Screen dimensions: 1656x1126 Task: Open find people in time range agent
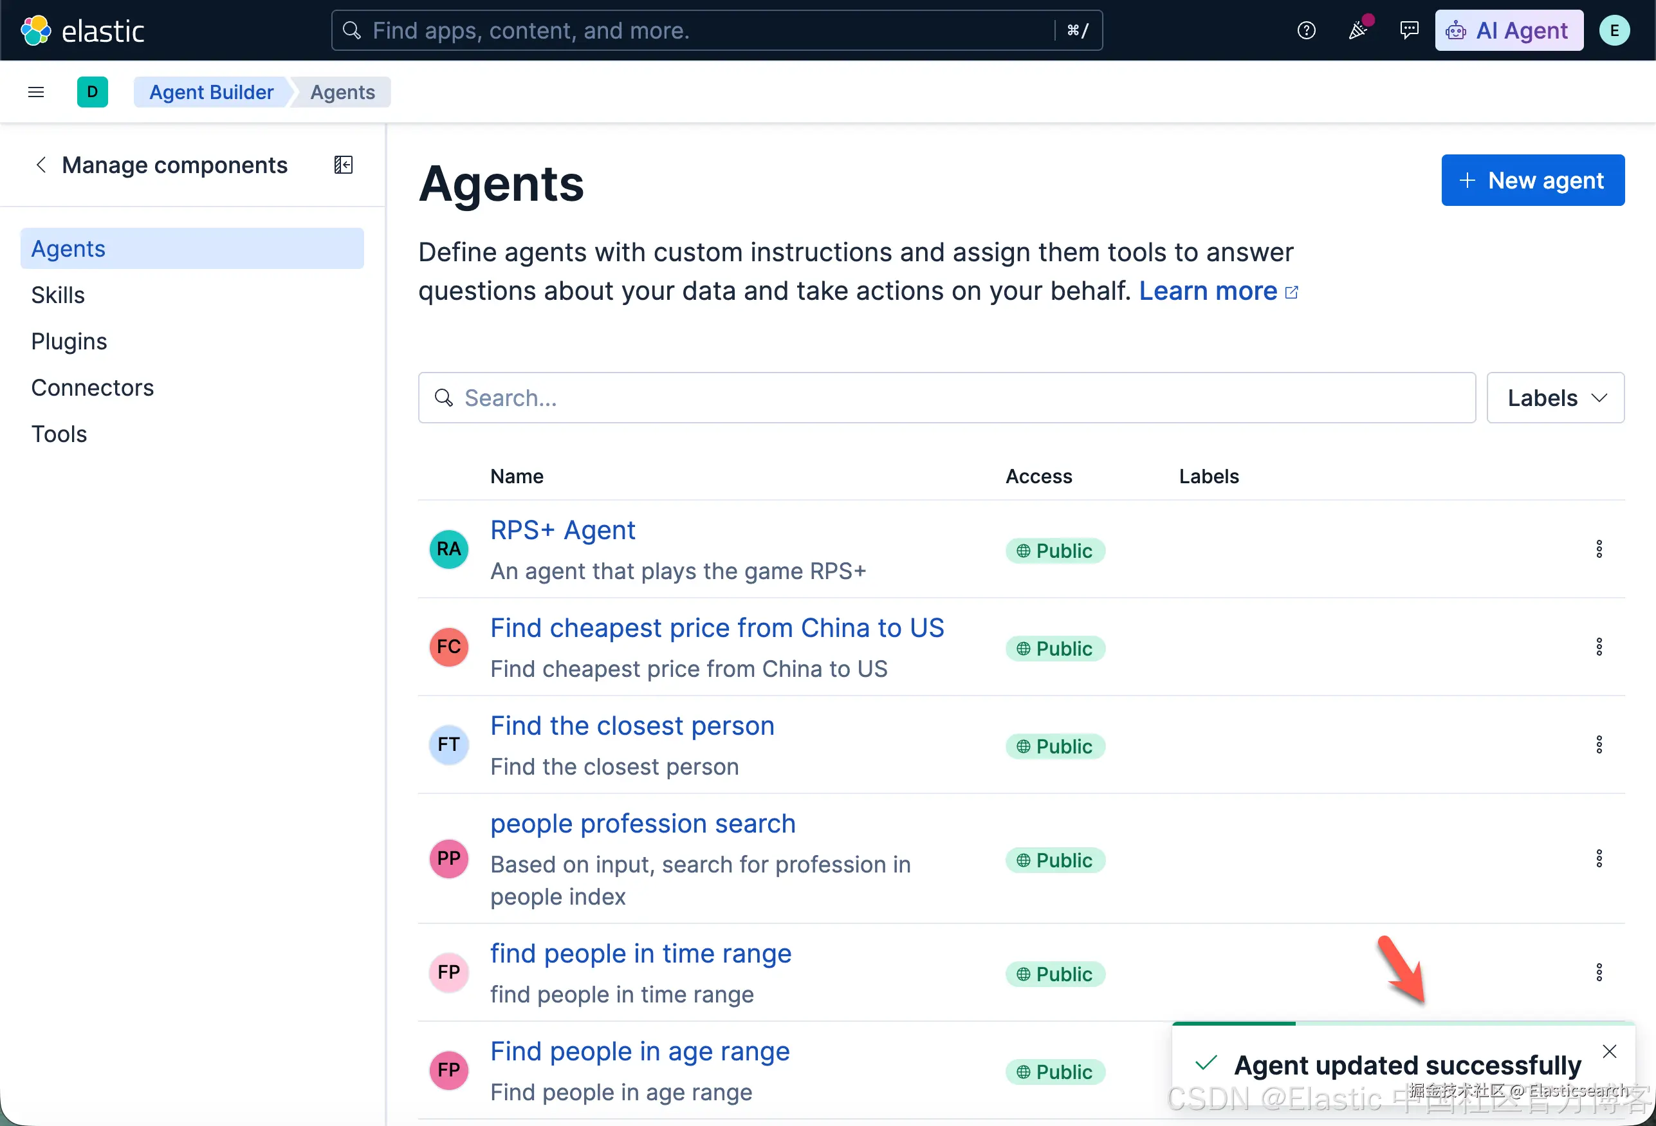pos(641,954)
